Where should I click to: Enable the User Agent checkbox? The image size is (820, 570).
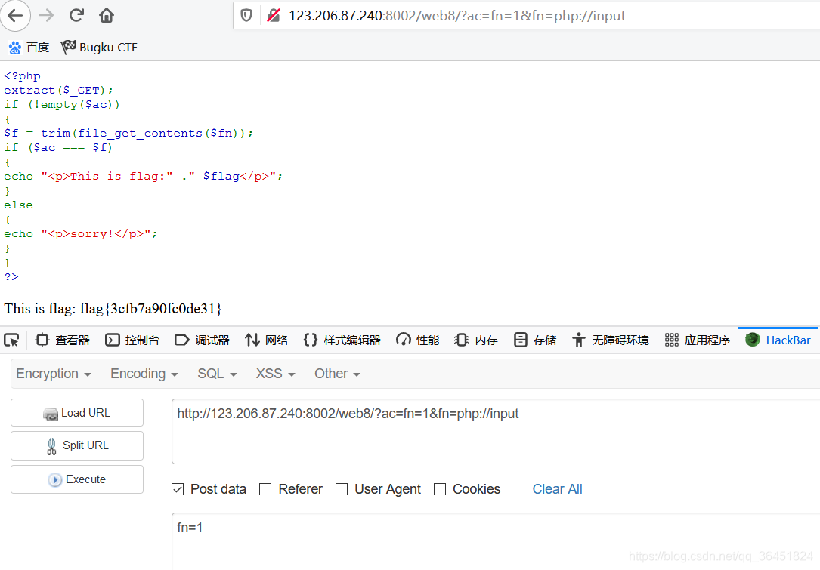(x=342, y=489)
